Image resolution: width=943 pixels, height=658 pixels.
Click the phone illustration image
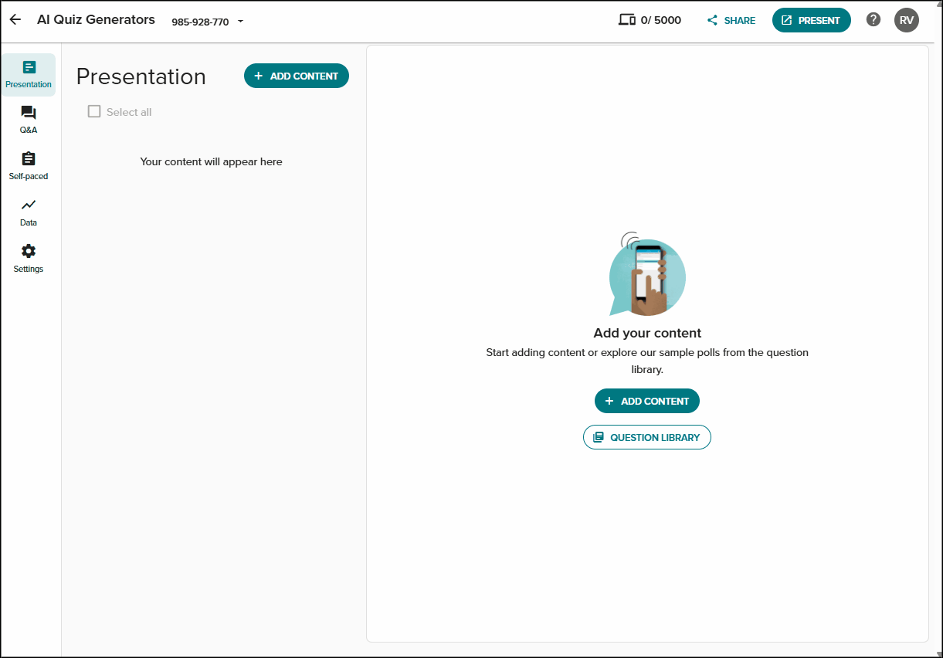[x=647, y=274]
